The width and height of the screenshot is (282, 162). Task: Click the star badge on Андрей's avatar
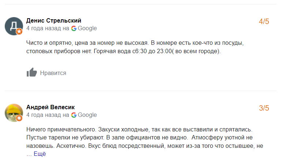tap(19, 118)
